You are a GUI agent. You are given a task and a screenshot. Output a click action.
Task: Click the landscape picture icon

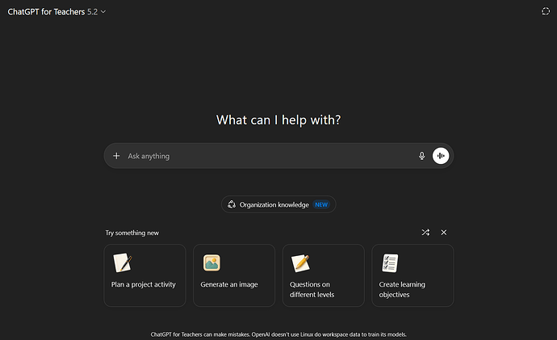pos(211,262)
